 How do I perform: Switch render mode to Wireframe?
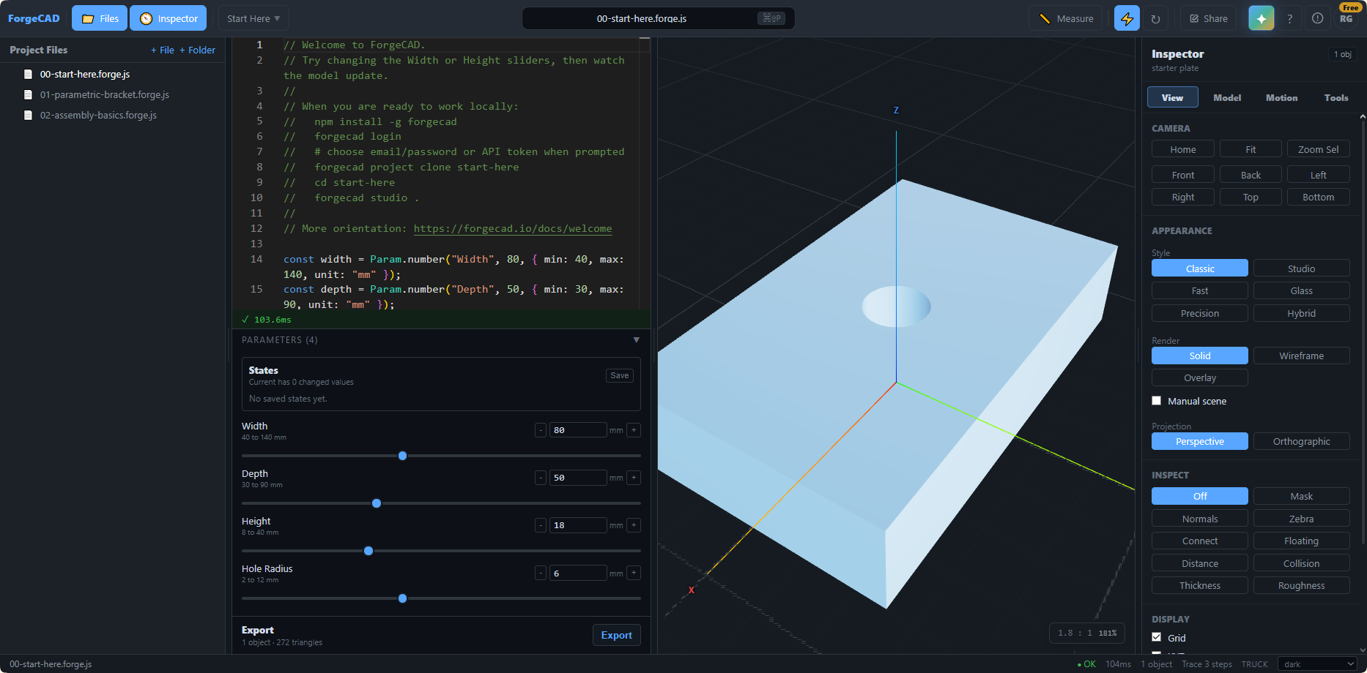coord(1301,356)
